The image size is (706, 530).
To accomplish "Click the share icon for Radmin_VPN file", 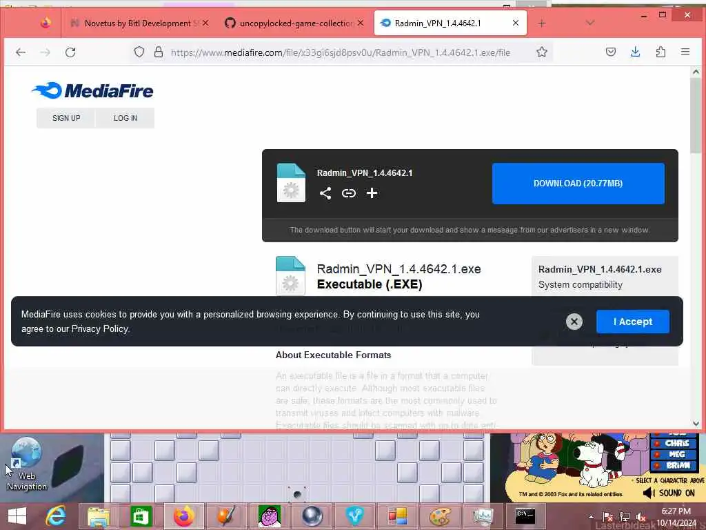I will tap(325, 193).
